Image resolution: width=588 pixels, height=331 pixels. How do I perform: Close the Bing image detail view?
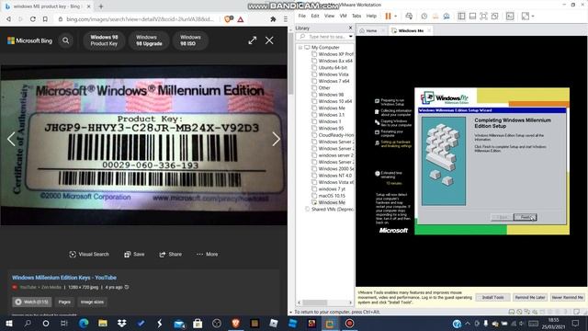(x=269, y=40)
